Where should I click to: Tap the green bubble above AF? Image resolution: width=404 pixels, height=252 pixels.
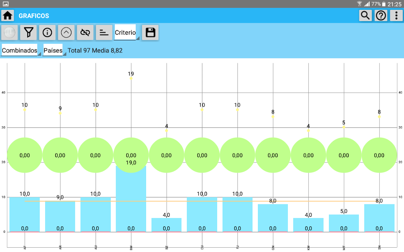pos(25,155)
